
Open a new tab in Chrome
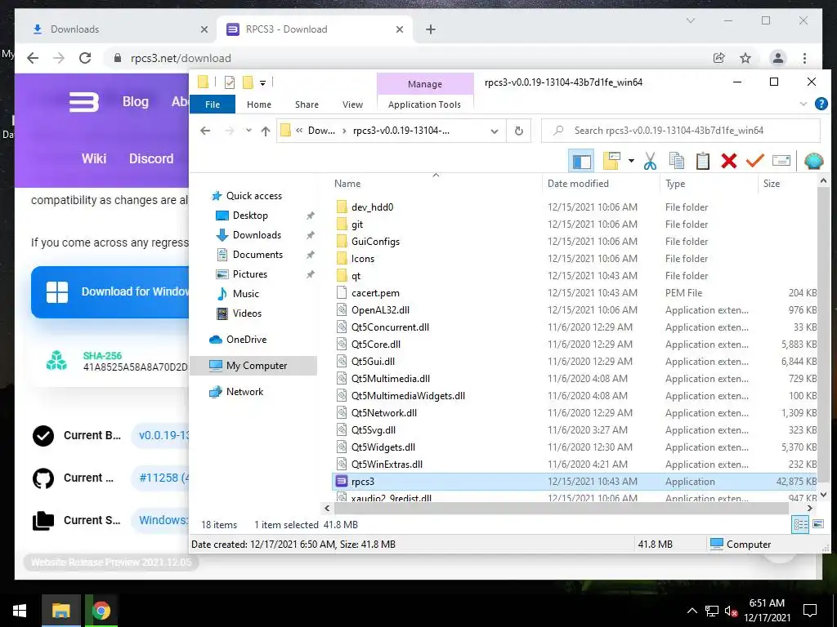(x=430, y=29)
